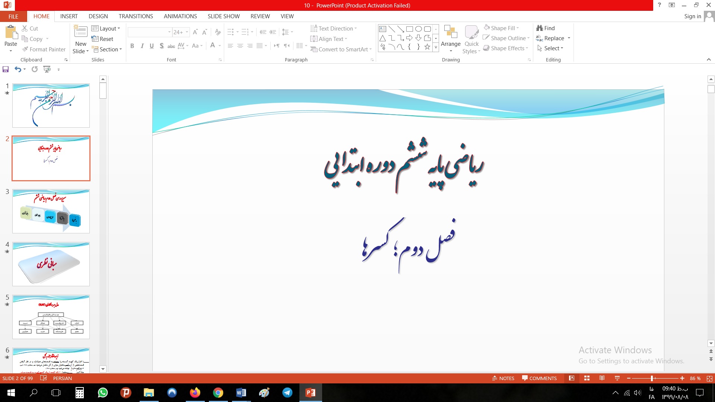Switch to the SLIDE SHOW tab
715x402 pixels.
tap(223, 16)
